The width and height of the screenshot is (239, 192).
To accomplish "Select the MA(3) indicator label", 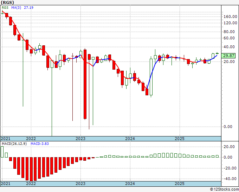I will (x=16, y=8).
